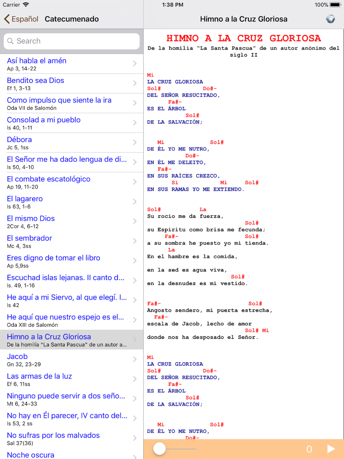Screen dimensions: 344x459
Task: Tap the Catecumenado title
Action: click(x=72, y=19)
